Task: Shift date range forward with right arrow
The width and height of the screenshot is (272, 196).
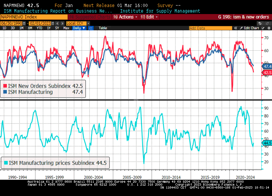Action: click(62, 23)
